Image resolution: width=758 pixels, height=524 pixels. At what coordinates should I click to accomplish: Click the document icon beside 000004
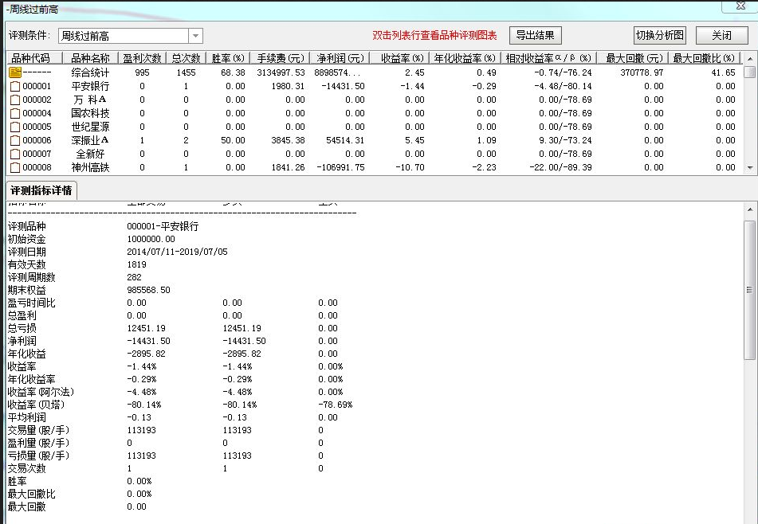(15, 113)
